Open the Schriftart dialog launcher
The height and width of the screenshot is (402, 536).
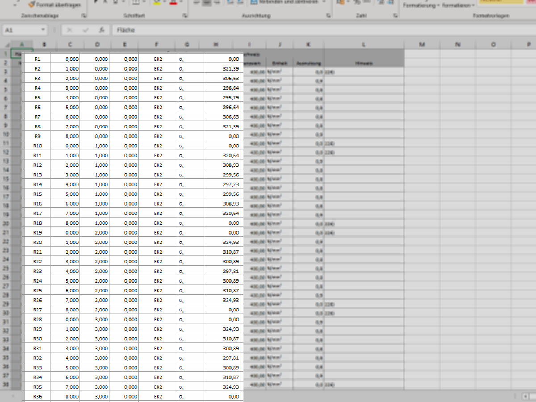point(185,16)
